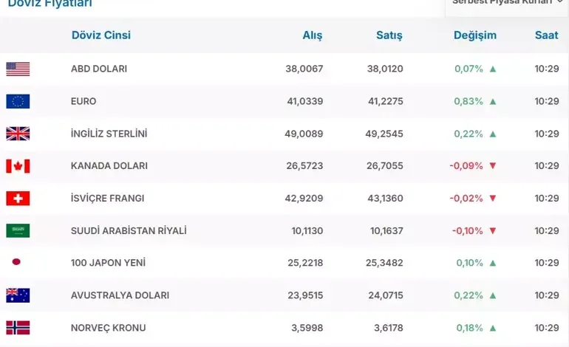The height and width of the screenshot is (347, 569).
Task: Open the SUUDİ ARABİSTAN RİYALİ row
Action: pyautogui.click(x=284, y=230)
